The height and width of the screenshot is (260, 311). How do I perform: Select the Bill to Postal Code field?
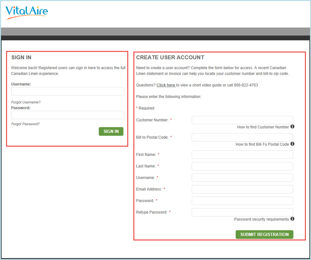(x=242, y=137)
